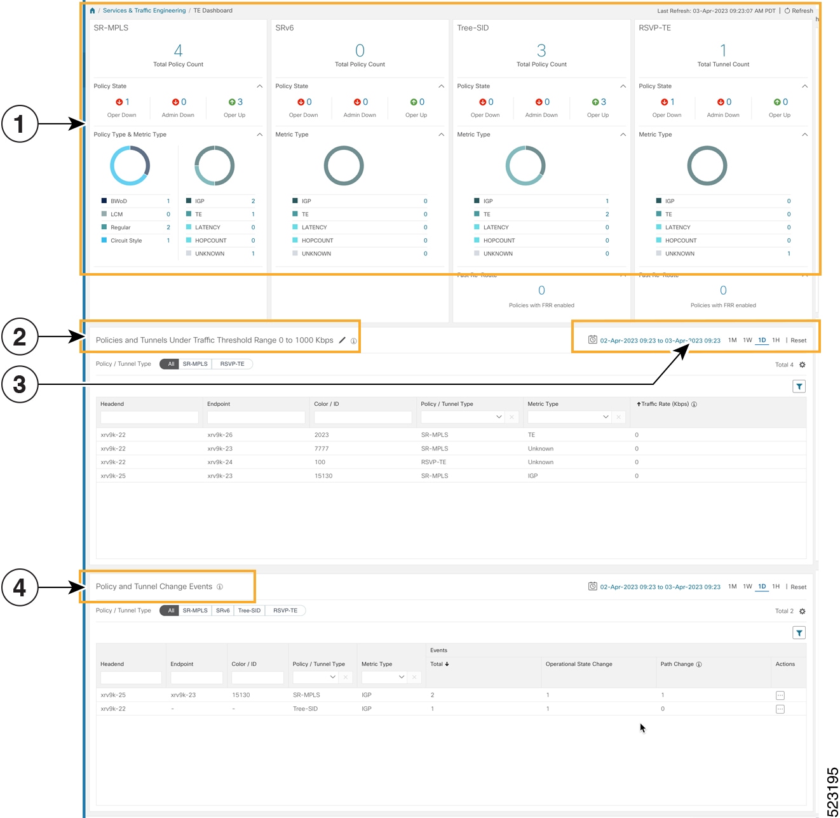840x818 pixels.
Task: Select the RSVP-TE filter toggle
Action: click(x=232, y=363)
